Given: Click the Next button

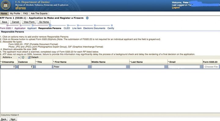Looking at the screenshot, I should [13, 119].
